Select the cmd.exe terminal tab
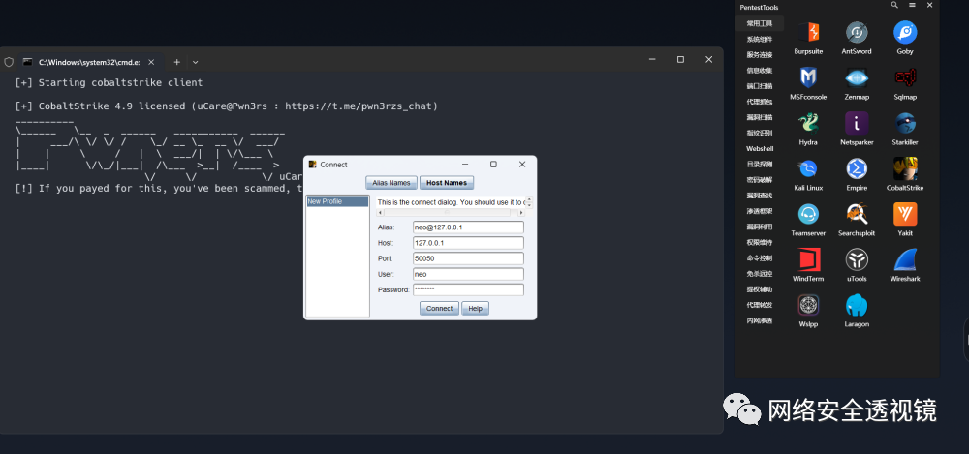969x454 pixels. click(90, 62)
